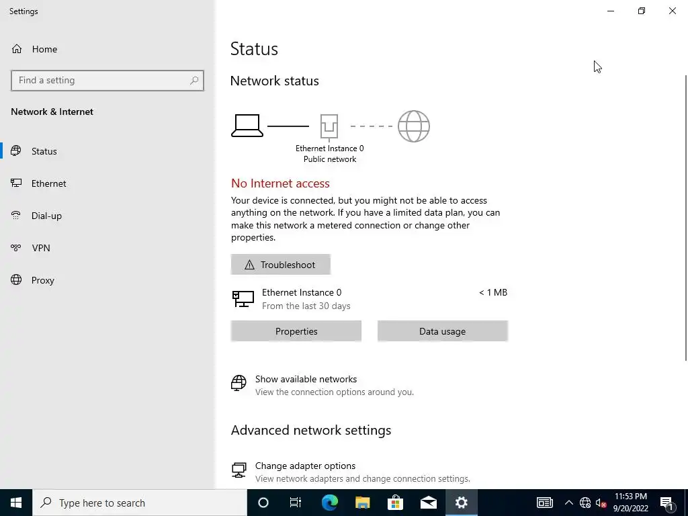Click the From the last 30 days text

click(x=306, y=306)
